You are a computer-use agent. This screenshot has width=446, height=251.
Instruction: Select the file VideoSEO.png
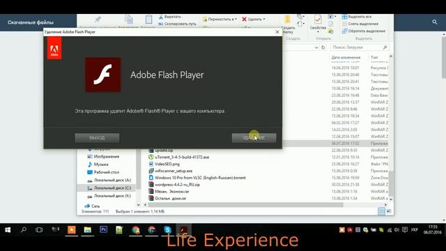coord(164,164)
